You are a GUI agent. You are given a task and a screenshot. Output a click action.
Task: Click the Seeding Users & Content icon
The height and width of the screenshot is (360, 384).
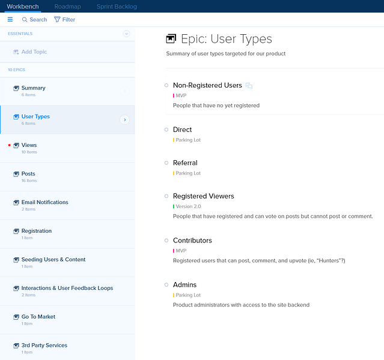coord(16,260)
